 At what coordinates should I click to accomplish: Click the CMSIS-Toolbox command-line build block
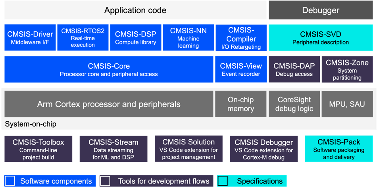pyautogui.click(x=38, y=149)
